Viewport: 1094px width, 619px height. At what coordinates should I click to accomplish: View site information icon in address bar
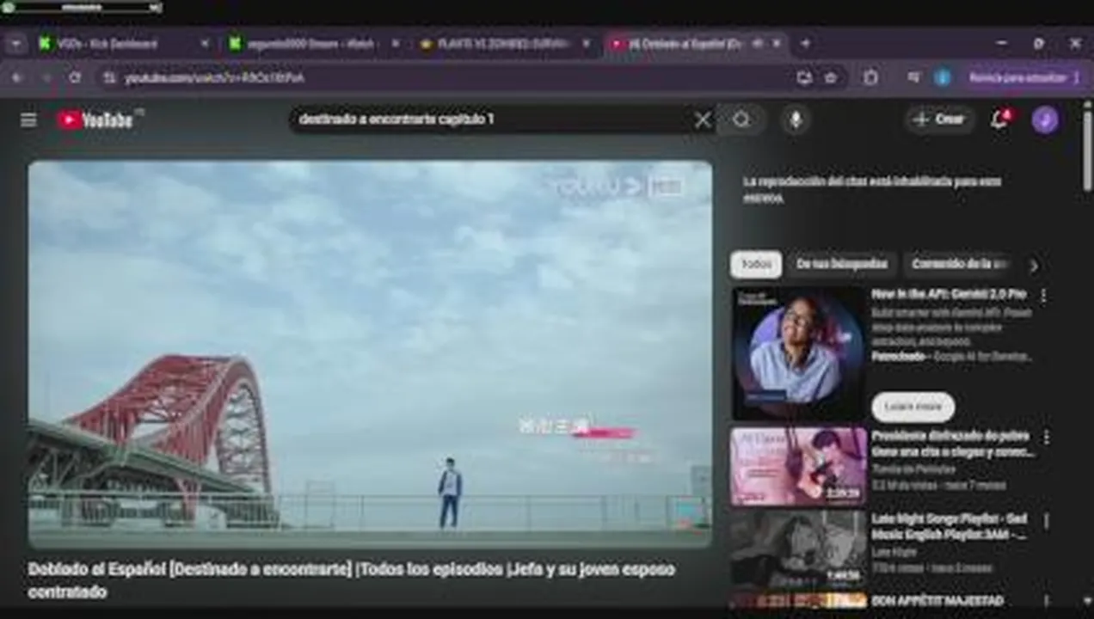click(x=109, y=77)
